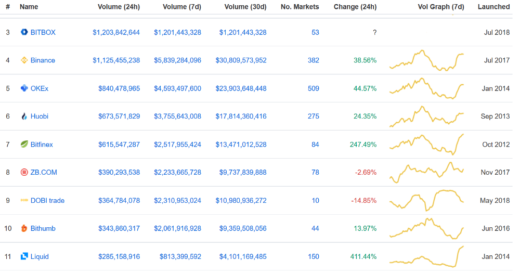Click ZB.COM change value -2.69%

366,173
